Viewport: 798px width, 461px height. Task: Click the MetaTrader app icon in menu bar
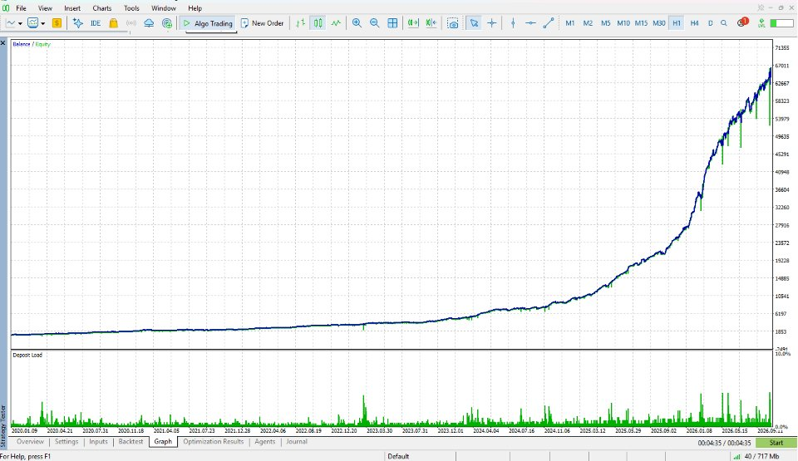[x=6, y=8]
